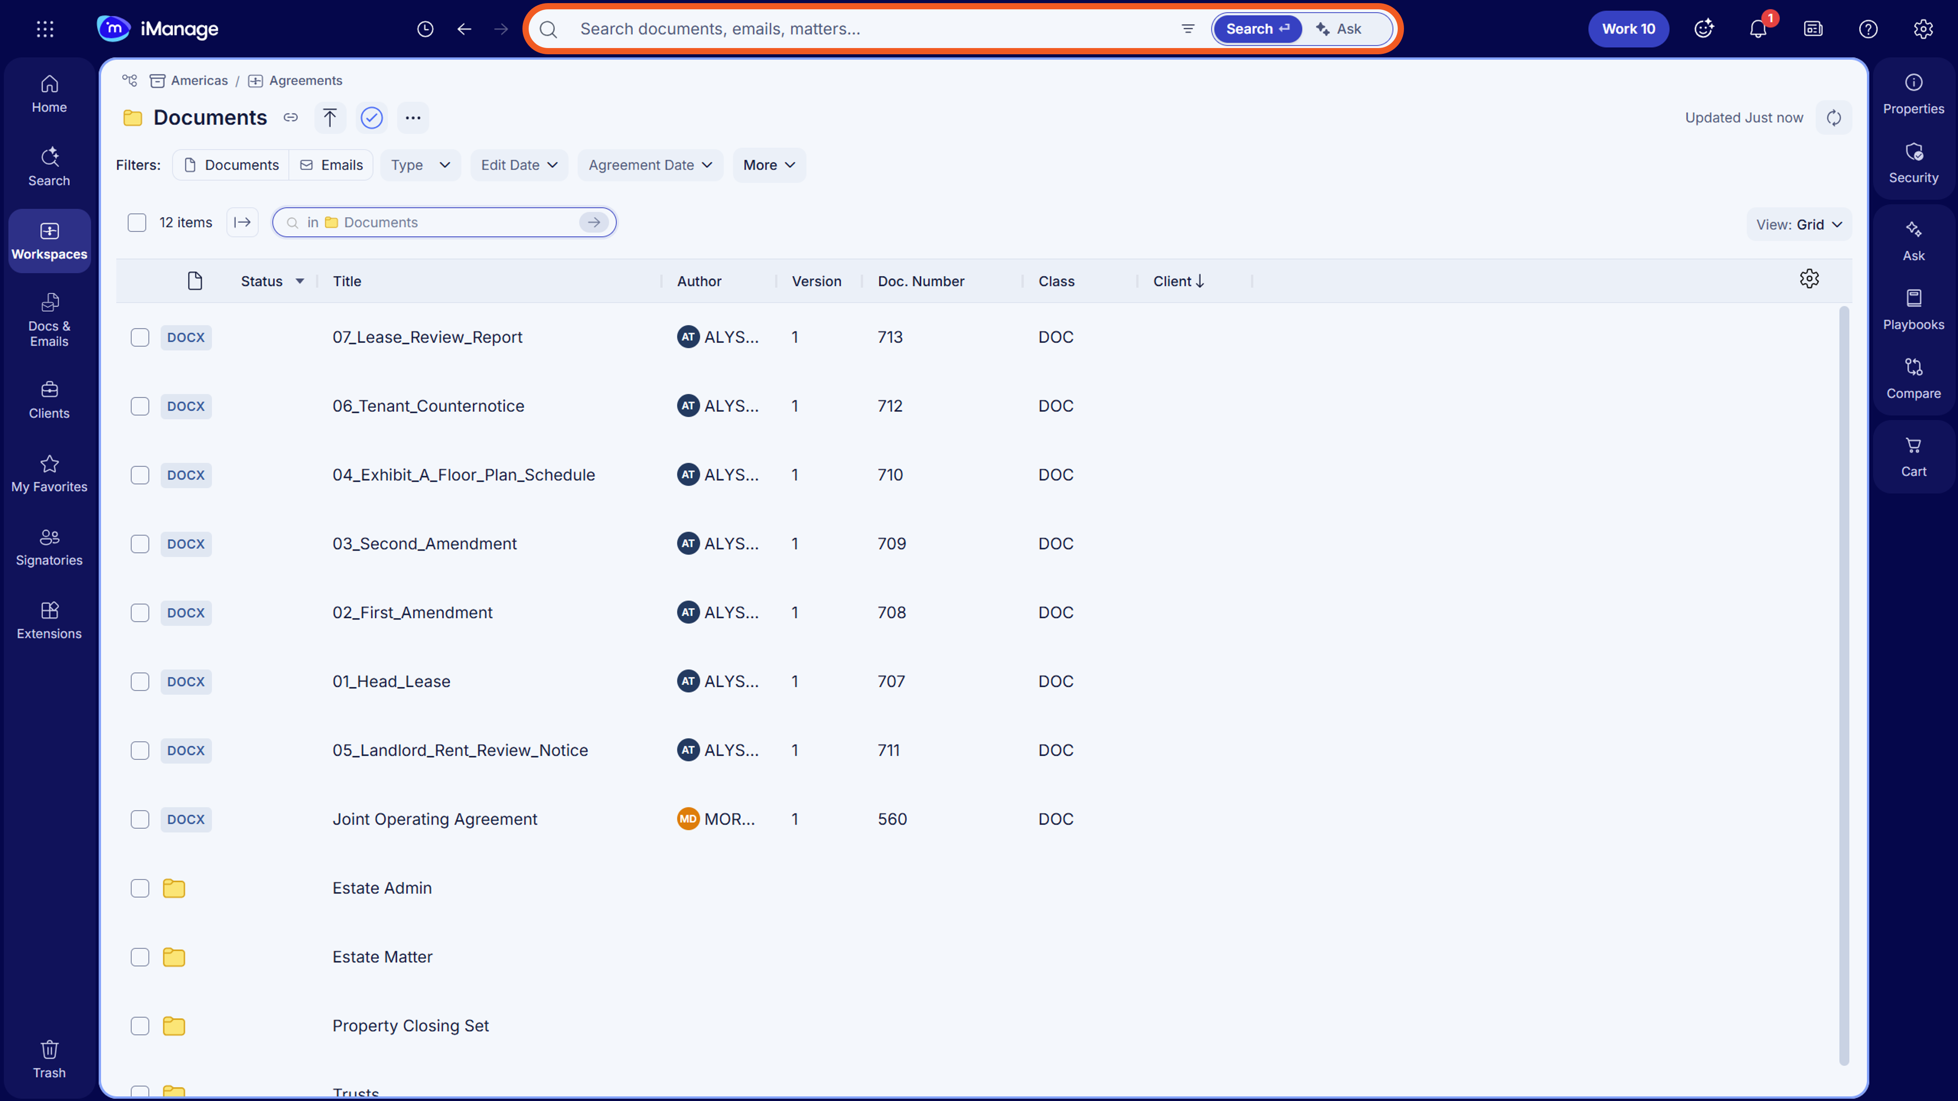Click the Work 10 button
Screen dimensions: 1958x1101
tap(1628, 29)
